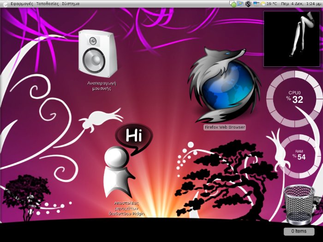Open the Pidgin messenger Hi icon

click(128, 161)
